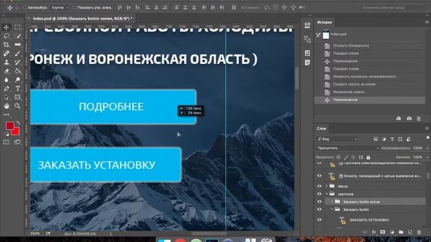
Task: Select the index.psd document tab
Action: (82, 18)
